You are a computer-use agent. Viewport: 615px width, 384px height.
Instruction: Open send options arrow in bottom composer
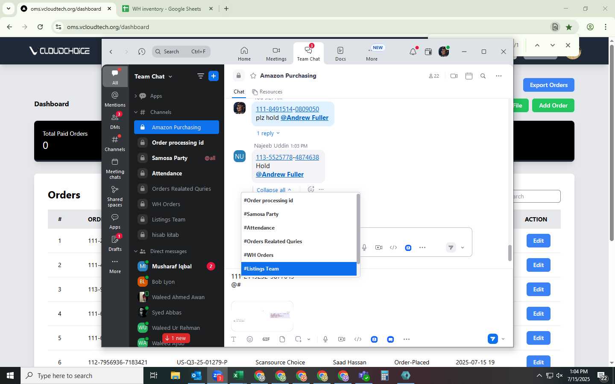tap(503, 339)
